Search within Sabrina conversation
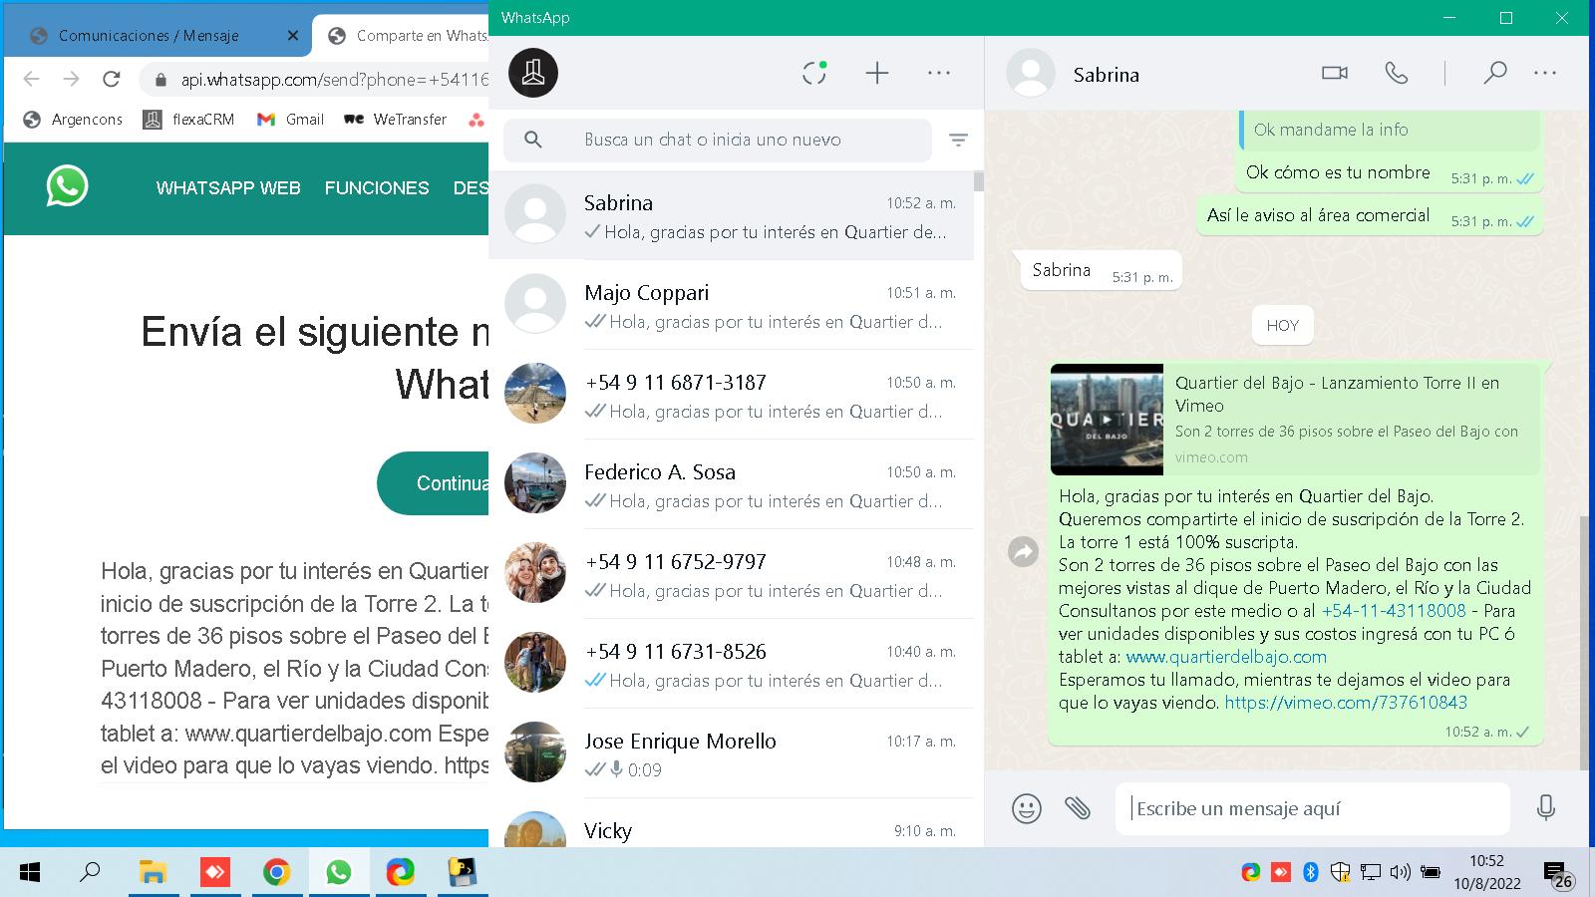This screenshot has height=897, width=1595. (1494, 73)
